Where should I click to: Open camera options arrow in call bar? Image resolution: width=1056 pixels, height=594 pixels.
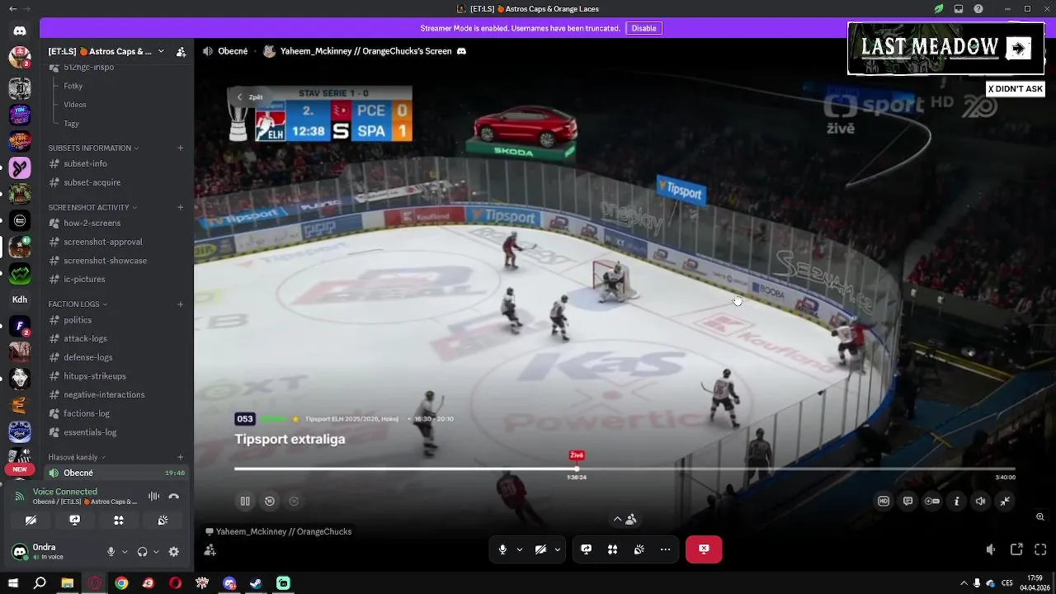558,549
